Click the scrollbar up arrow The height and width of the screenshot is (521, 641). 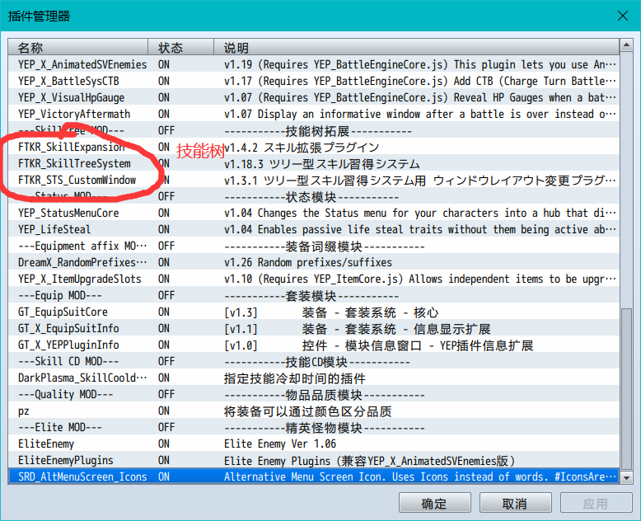(626, 45)
